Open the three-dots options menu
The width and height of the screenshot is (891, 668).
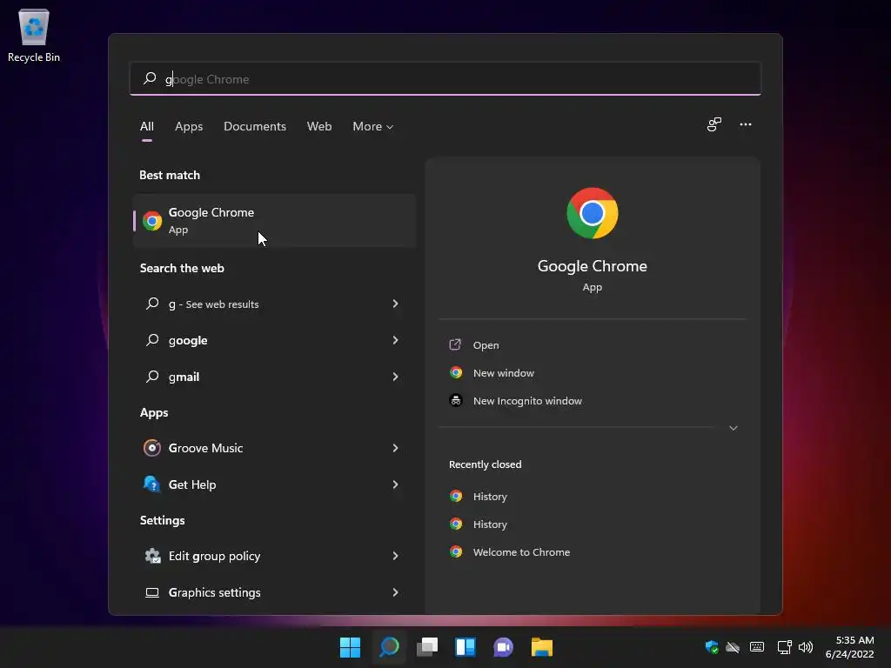pyautogui.click(x=746, y=124)
